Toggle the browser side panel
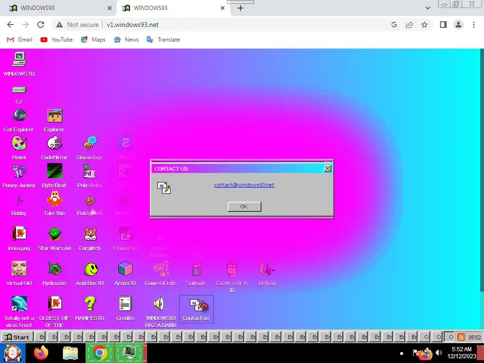 pyautogui.click(x=443, y=25)
